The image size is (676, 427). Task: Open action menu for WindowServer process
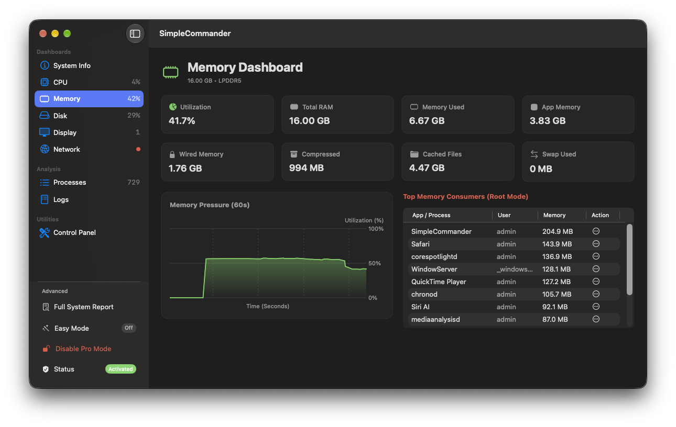click(596, 269)
